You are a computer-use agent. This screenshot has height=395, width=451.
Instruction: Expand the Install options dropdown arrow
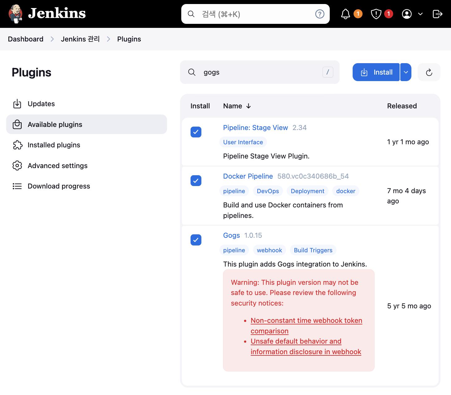pyautogui.click(x=406, y=72)
